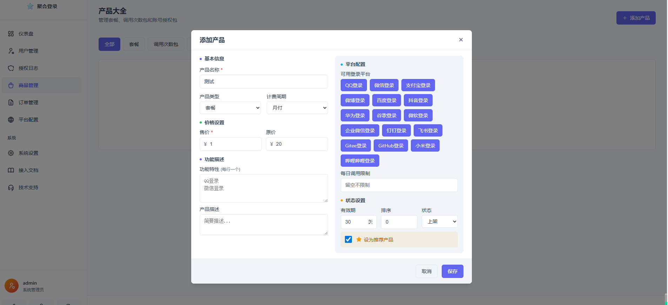
Task: Toggle the GitHub登录 platform chip
Action: pyautogui.click(x=391, y=146)
